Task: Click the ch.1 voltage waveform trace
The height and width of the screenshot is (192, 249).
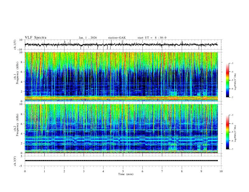Action: (121, 45)
